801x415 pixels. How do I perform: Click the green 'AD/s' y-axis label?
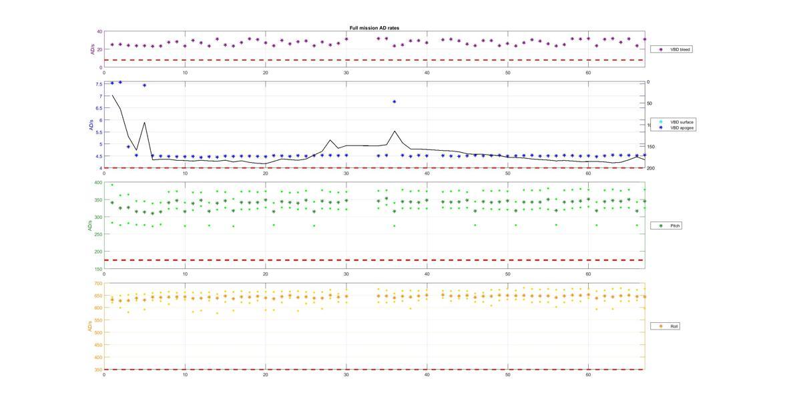coord(89,226)
